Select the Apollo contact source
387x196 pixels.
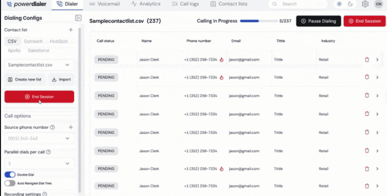14,50
